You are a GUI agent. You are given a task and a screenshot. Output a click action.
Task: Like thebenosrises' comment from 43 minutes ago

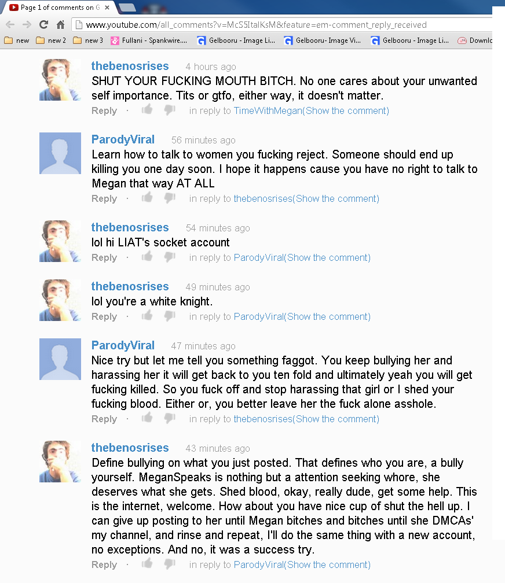147,564
